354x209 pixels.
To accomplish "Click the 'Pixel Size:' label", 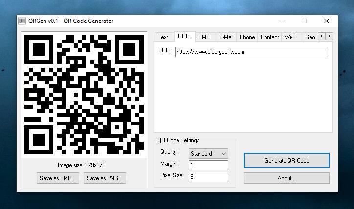I will [x=172, y=175].
